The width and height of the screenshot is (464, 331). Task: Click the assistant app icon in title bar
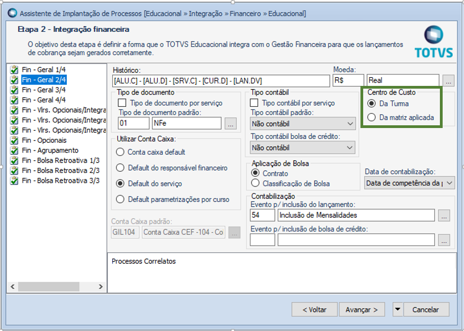click(x=13, y=13)
